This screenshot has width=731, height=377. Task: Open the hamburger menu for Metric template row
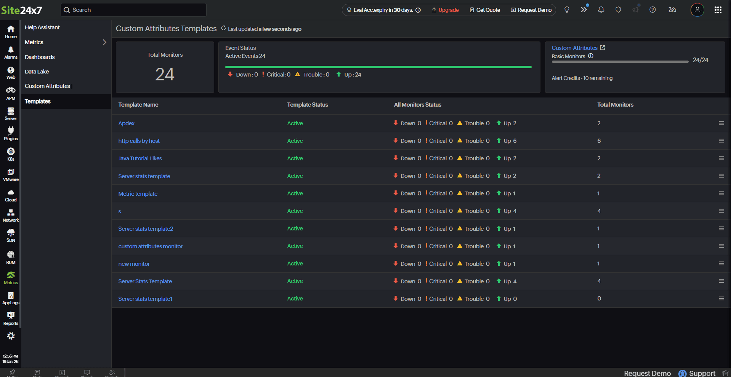coord(721,193)
